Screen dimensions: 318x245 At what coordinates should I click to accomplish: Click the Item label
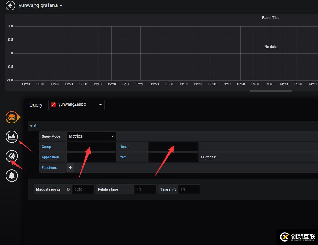(123, 157)
